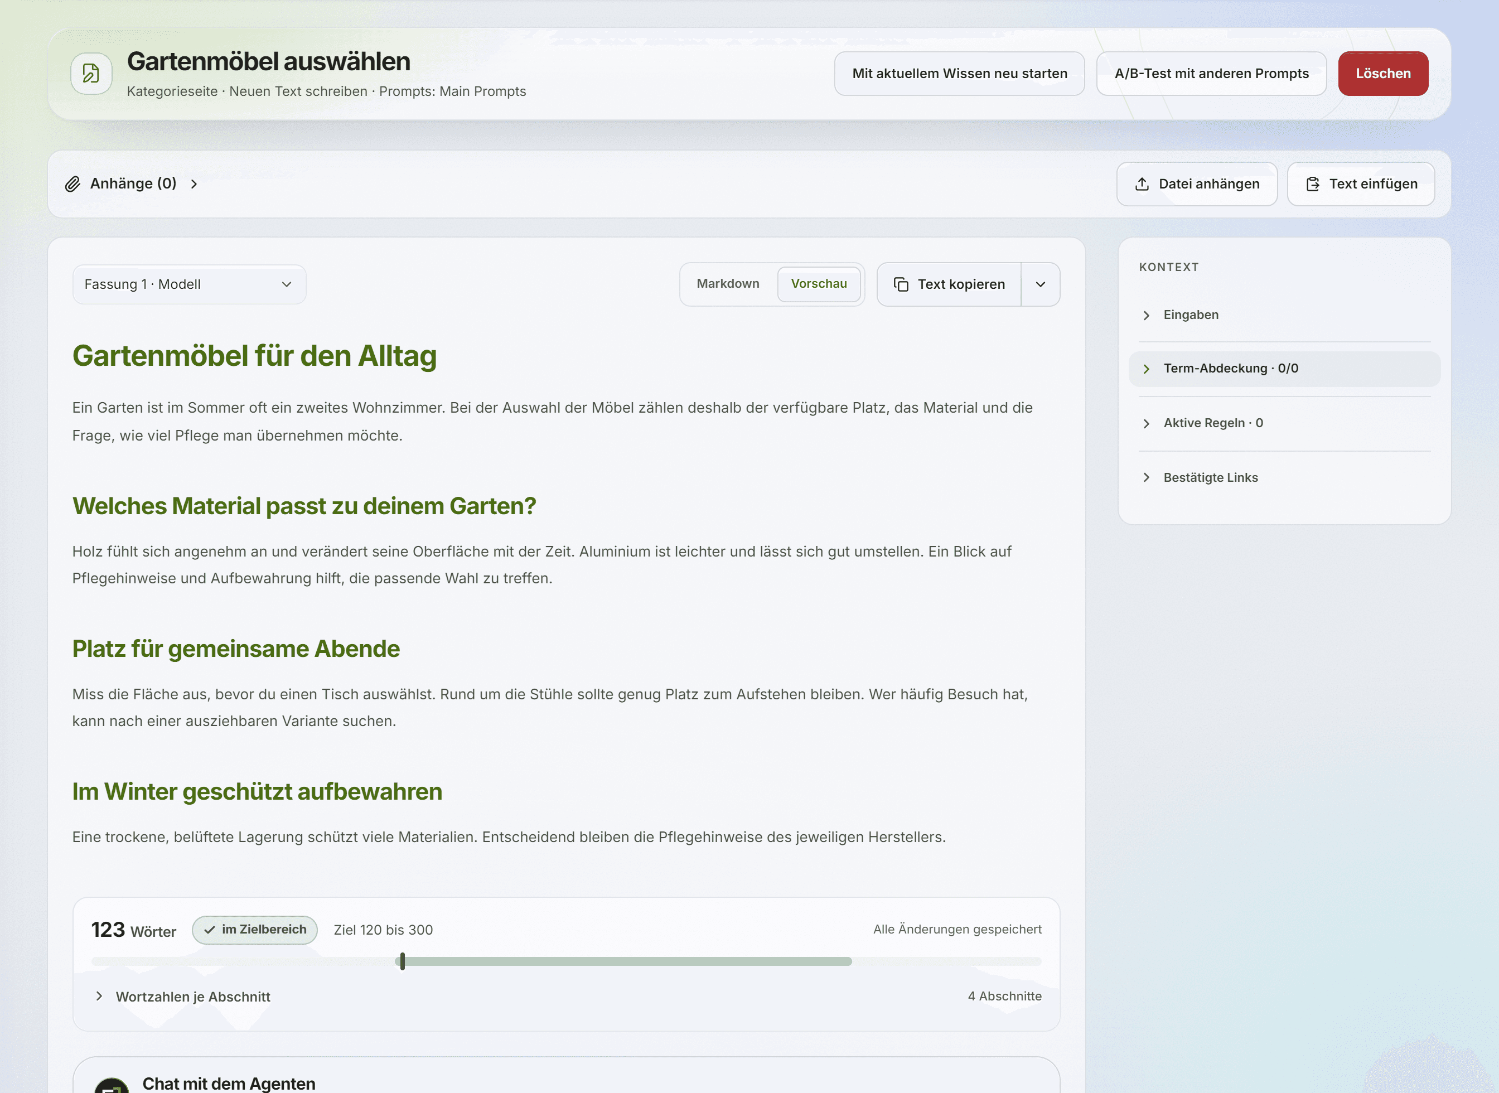Click the 4 Abschnitte label
This screenshot has height=1093, width=1499.
(x=1004, y=997)
